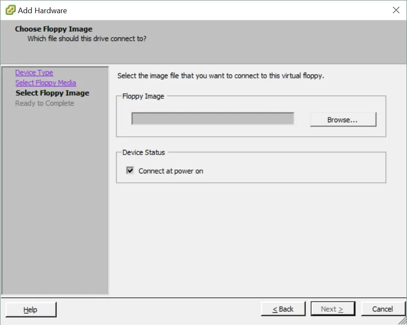Click the Connect at power on label text
Screen dimensions: 407x325
pyautogui.click(x=171, y=171)
